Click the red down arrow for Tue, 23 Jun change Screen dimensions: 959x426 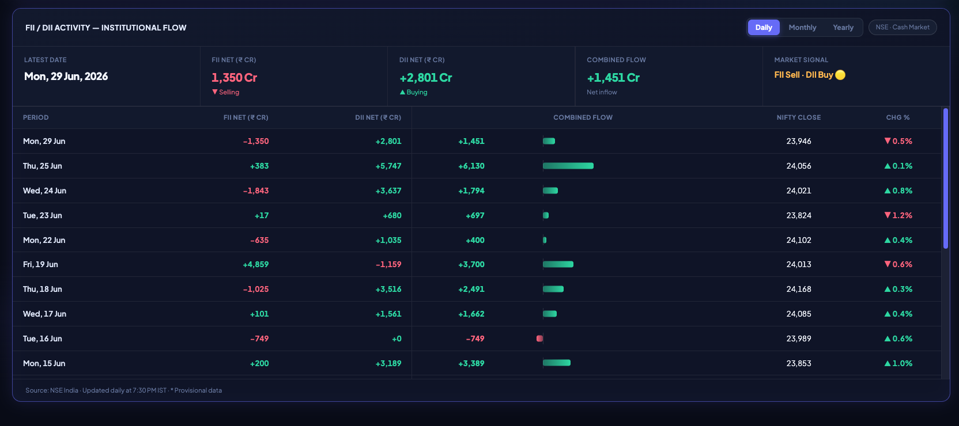point(888,215)
